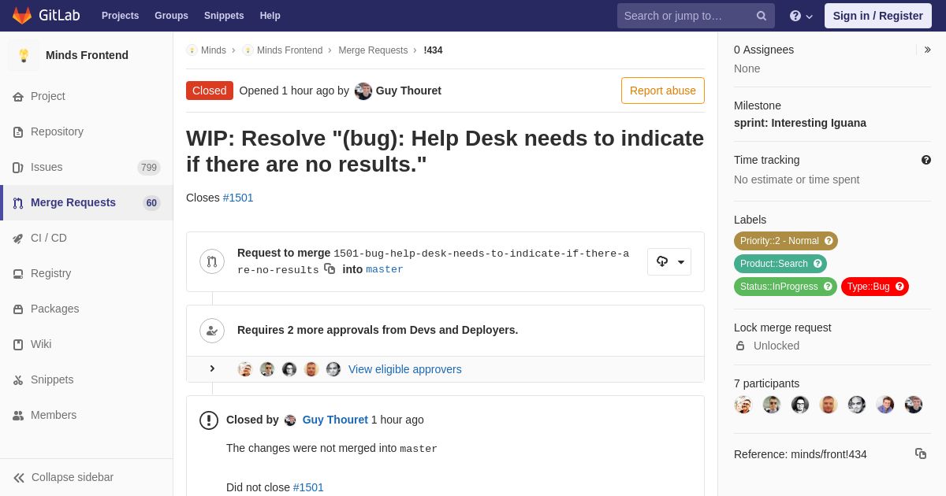
Task: Expand the eligible approvers chevron
Action: click(x=212, y=368)
